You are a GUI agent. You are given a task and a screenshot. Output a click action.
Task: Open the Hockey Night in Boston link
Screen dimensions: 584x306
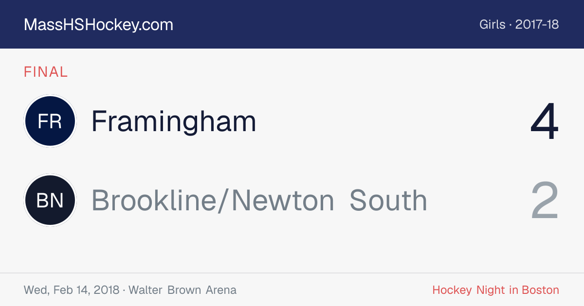pyautogui.click(x=495, y=290)
